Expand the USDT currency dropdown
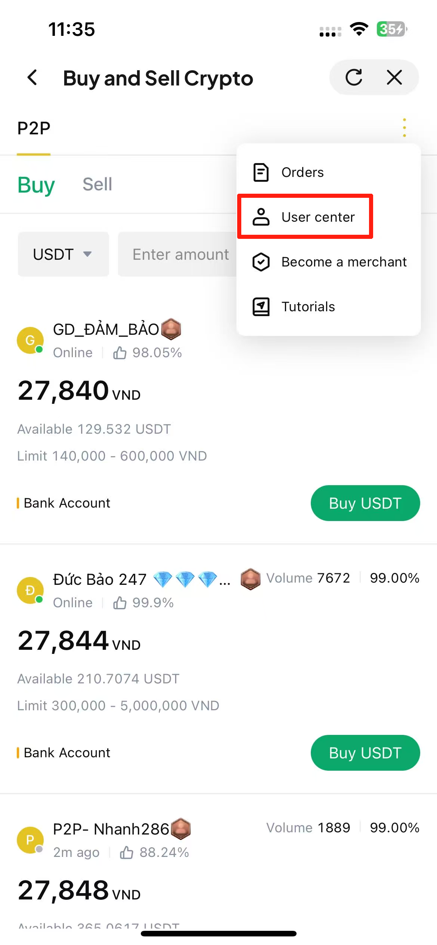 tap(63, 254)
